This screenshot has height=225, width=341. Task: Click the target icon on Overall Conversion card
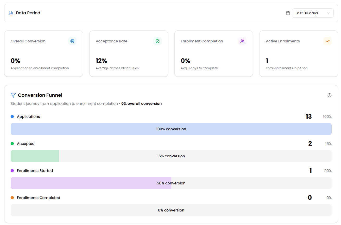(72, 41)
